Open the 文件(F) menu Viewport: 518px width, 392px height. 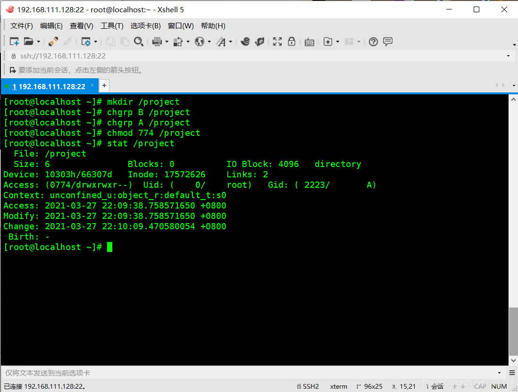22,26
